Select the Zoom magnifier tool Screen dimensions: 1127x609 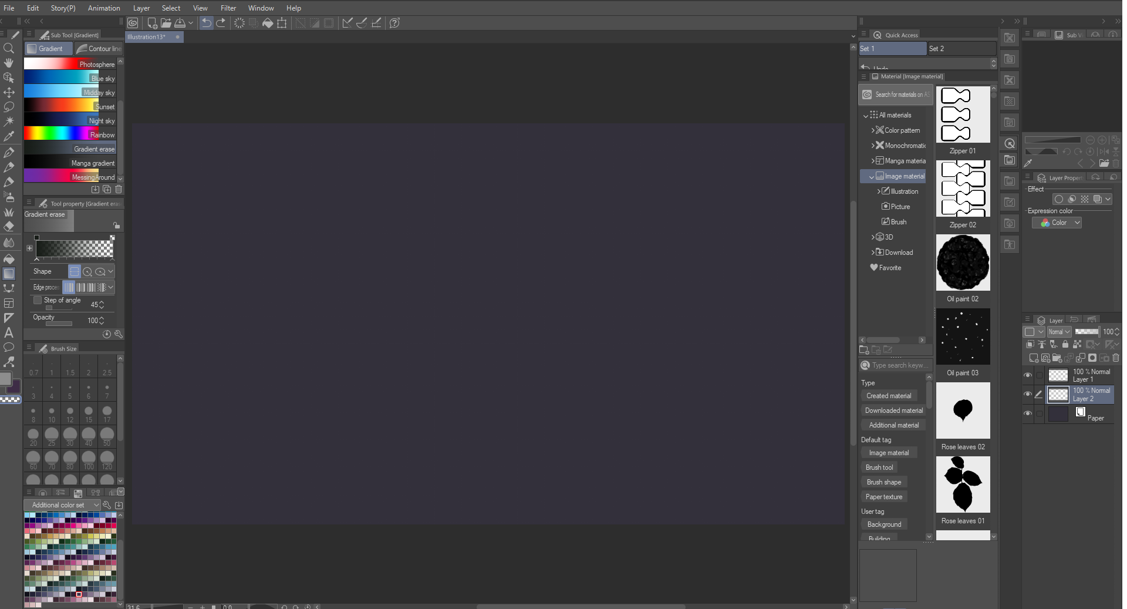point(9,48)
